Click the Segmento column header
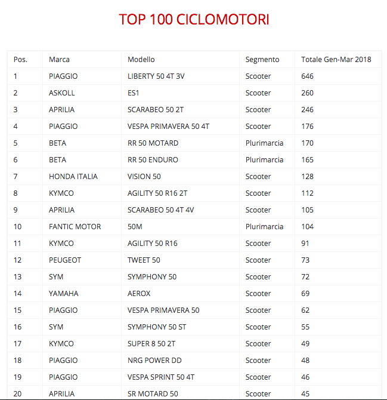Viewport: 387px width, 400px height. (x=262, y=60)
